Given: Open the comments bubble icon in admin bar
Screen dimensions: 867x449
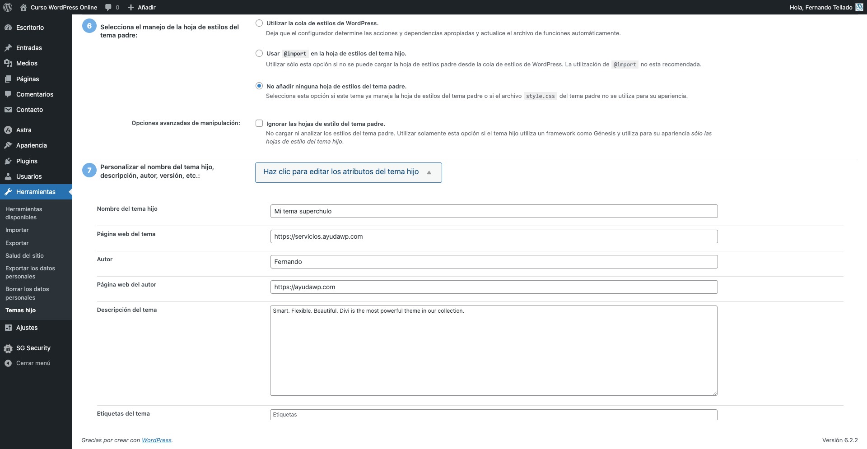Looking at the screenshot, I should point(108,7).
